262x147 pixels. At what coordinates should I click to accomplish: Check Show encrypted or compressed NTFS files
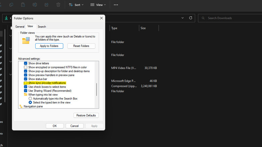pos(26,67)
